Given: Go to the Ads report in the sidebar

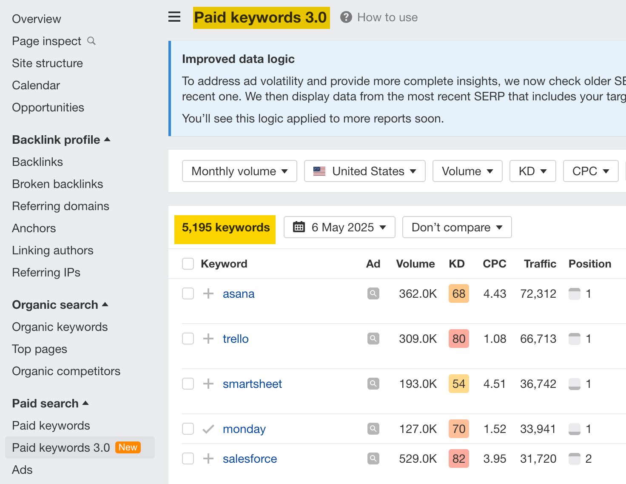Looking at the screenshot, I should tap(22, 470).
